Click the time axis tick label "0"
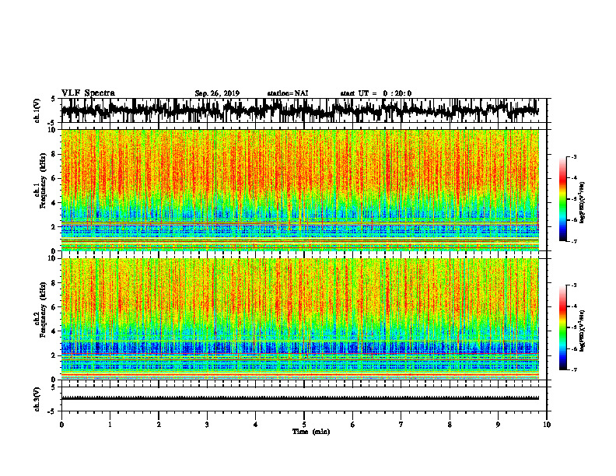The width and height of the screenshot is (616, 476). [61, 425]
